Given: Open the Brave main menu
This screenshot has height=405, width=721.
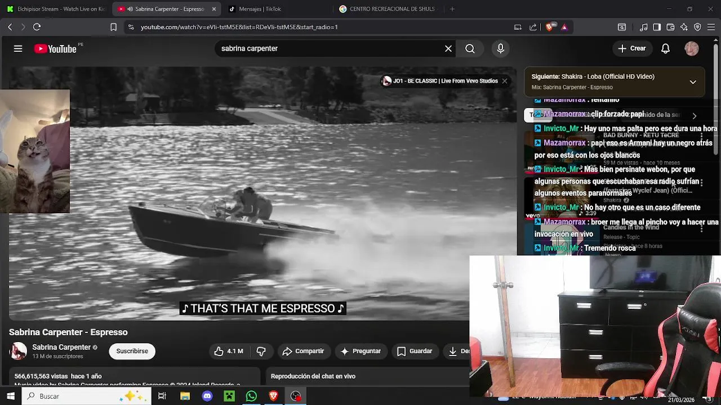Looking at the screenshot, I should (x=711, y=27).
